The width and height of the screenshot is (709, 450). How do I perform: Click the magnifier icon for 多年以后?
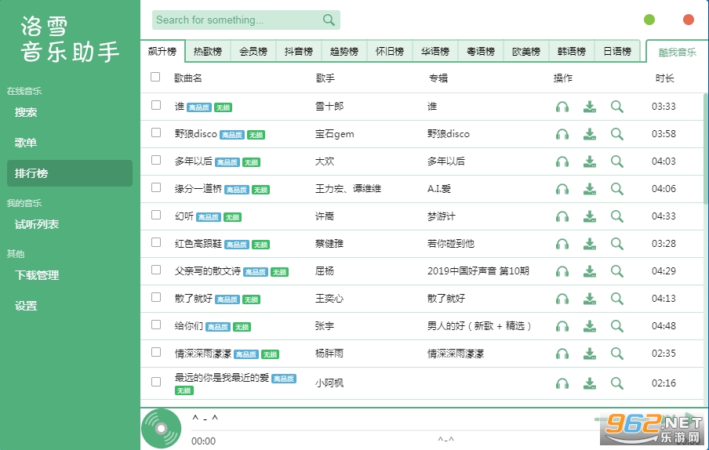[616, 161]
